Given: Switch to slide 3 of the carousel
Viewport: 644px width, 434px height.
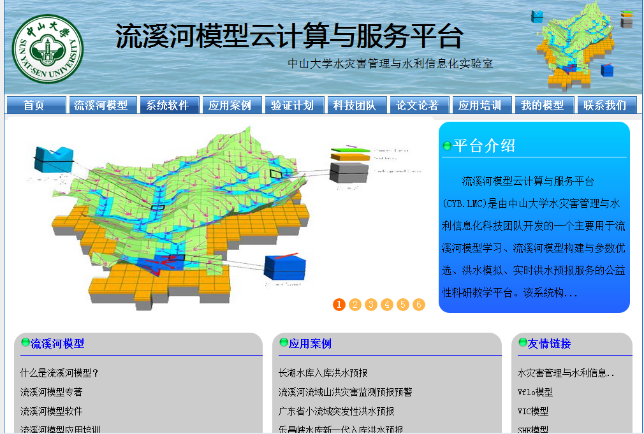Looking at the screenshot, I should click(371, 305).
